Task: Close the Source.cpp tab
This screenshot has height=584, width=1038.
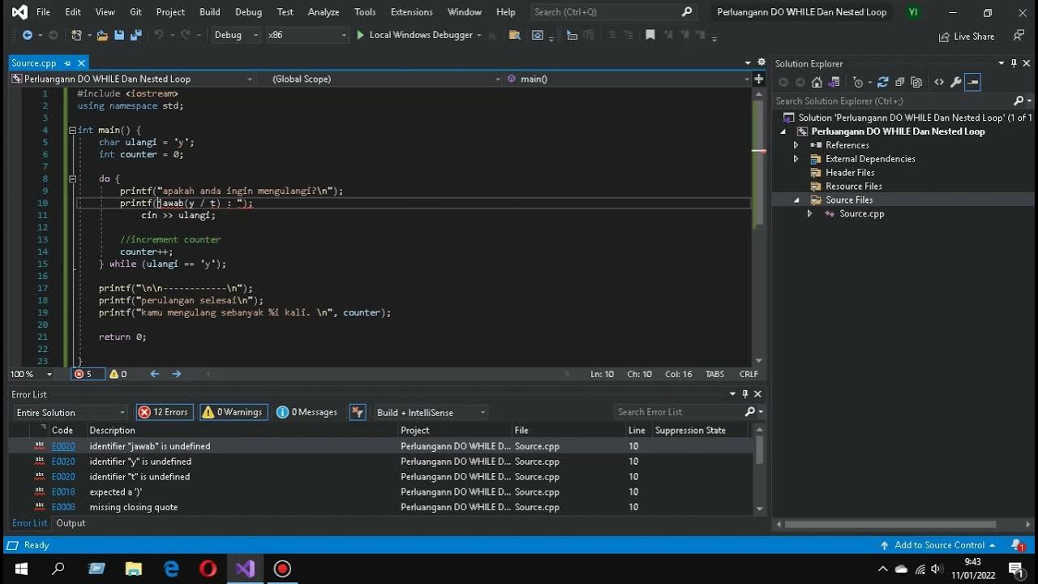Action: (x=81, y=63)
